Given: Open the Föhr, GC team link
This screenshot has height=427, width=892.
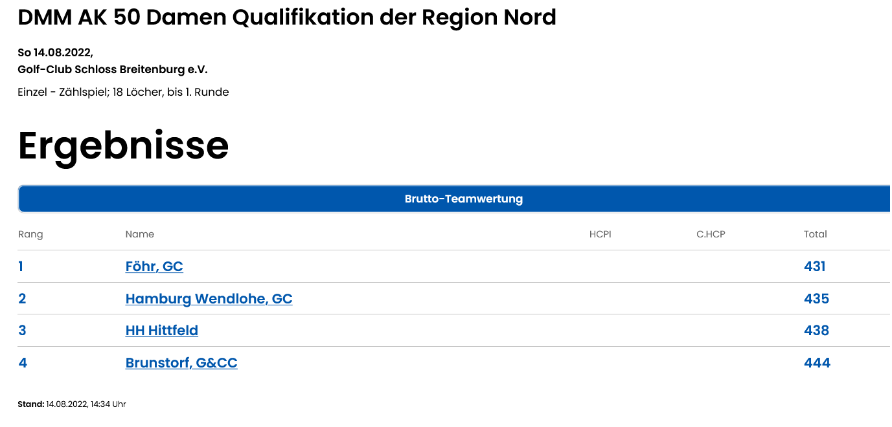Looking at the screenshot, I should pyautogui.click(x=154, y=267).
